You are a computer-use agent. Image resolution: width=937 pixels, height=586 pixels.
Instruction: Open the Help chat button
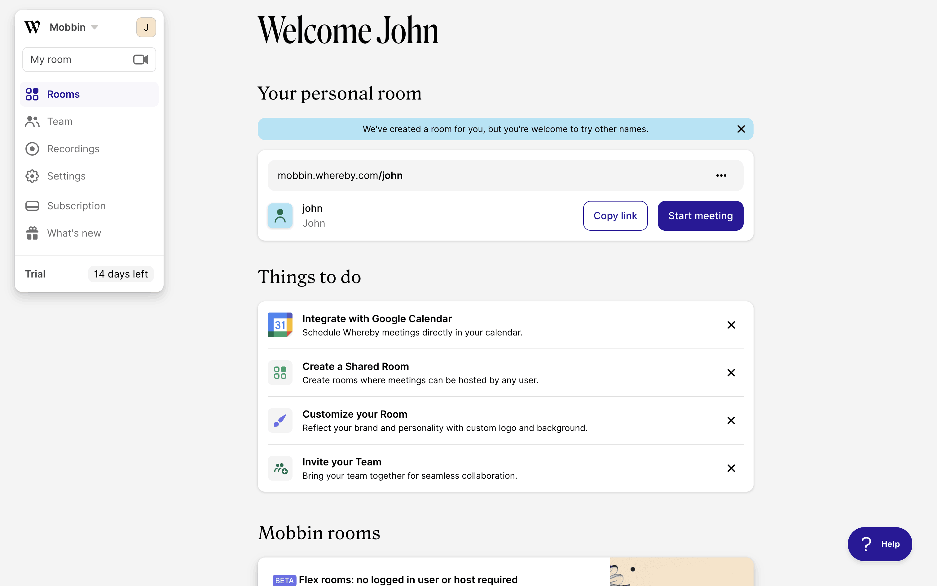click(x=879, y=544)
